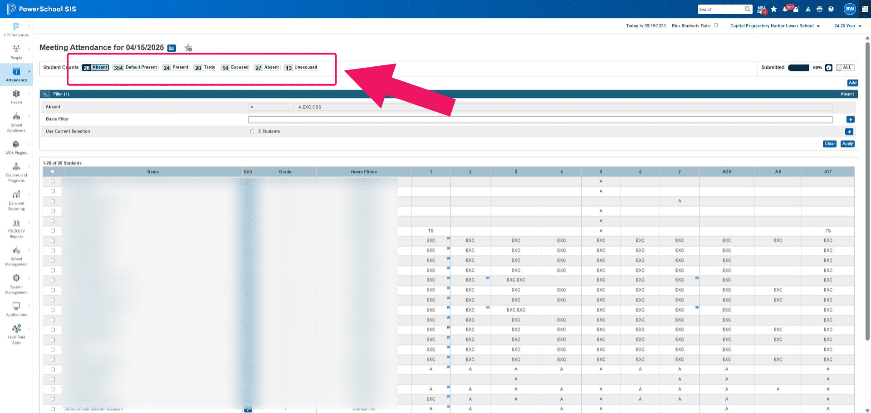This screenshot has height=413, width=871.
Task: Open the MBA Support icon in the header
Action: [x=762, y=9]
